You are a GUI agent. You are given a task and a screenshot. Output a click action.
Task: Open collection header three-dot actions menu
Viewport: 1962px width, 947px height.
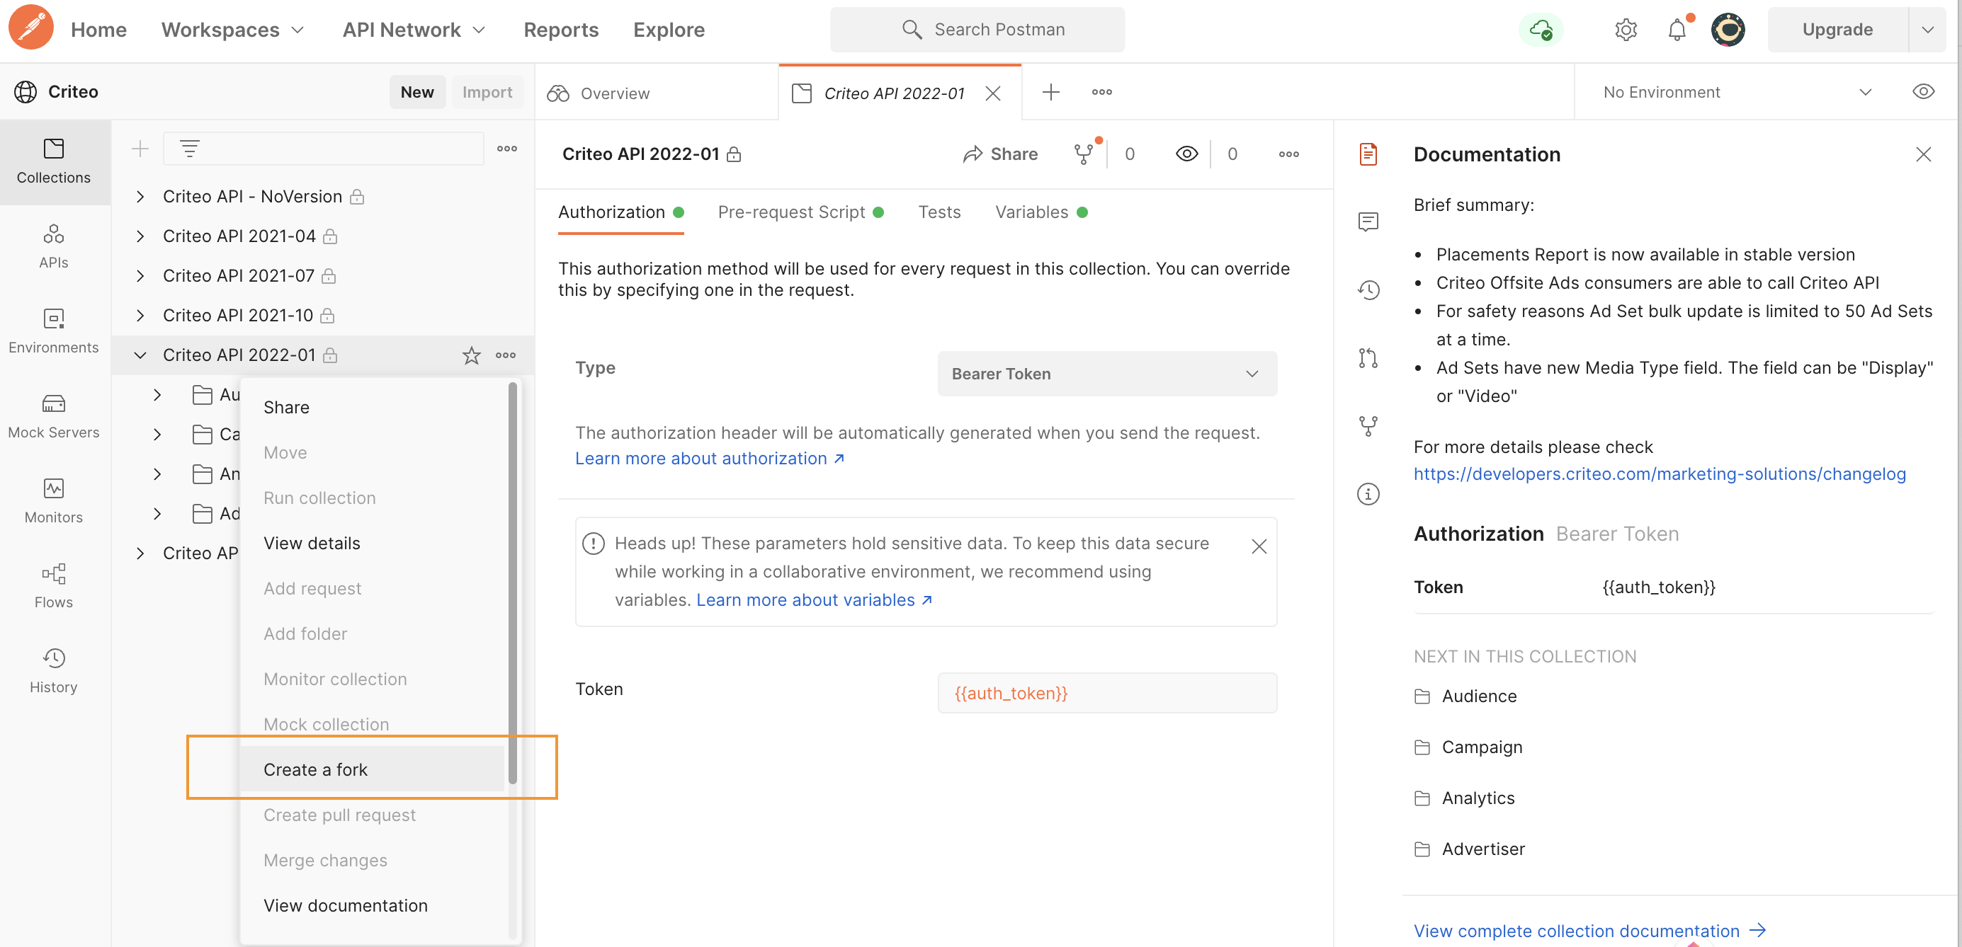1288,154
